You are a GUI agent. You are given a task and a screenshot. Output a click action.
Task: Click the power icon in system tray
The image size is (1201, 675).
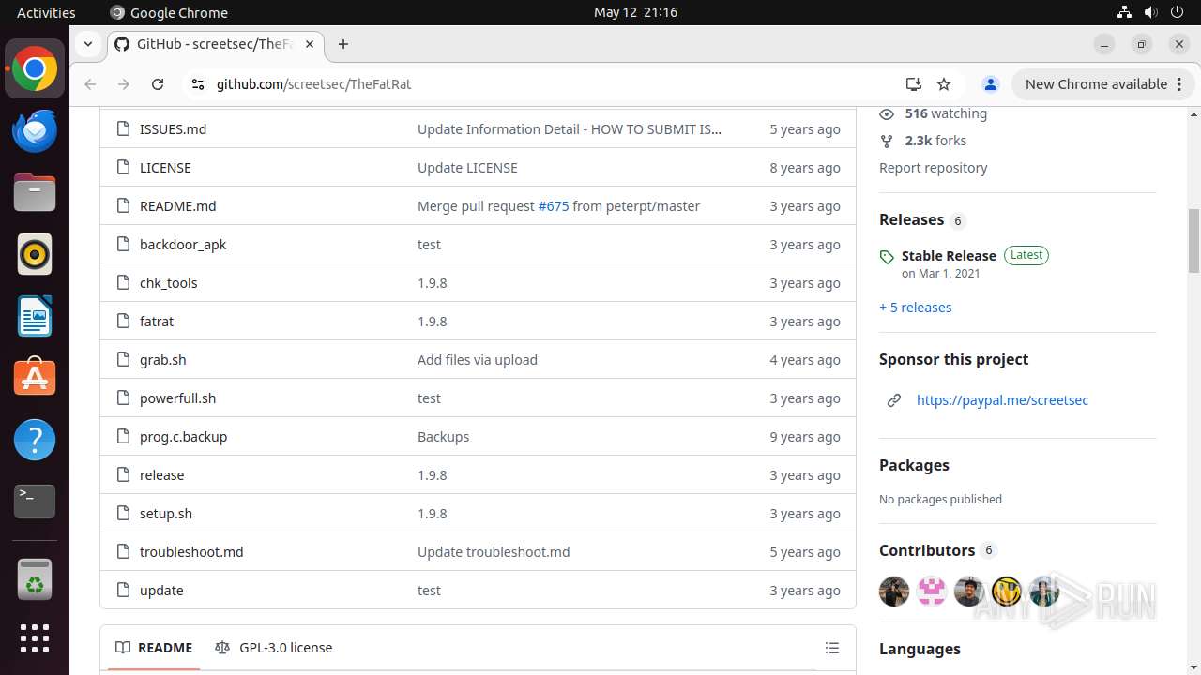click(1177, 12)
